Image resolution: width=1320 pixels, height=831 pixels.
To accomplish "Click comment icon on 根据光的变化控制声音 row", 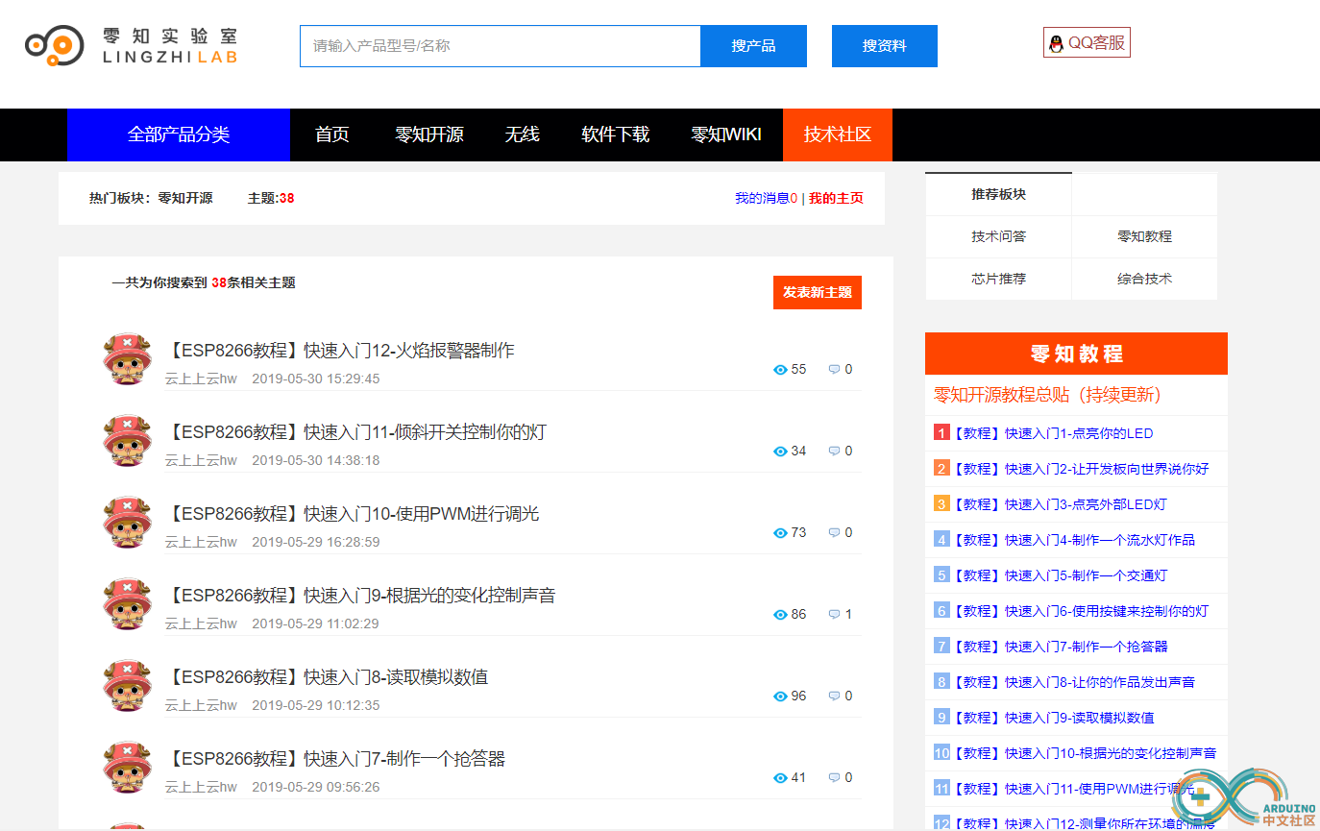I will (x=834, y=615).
